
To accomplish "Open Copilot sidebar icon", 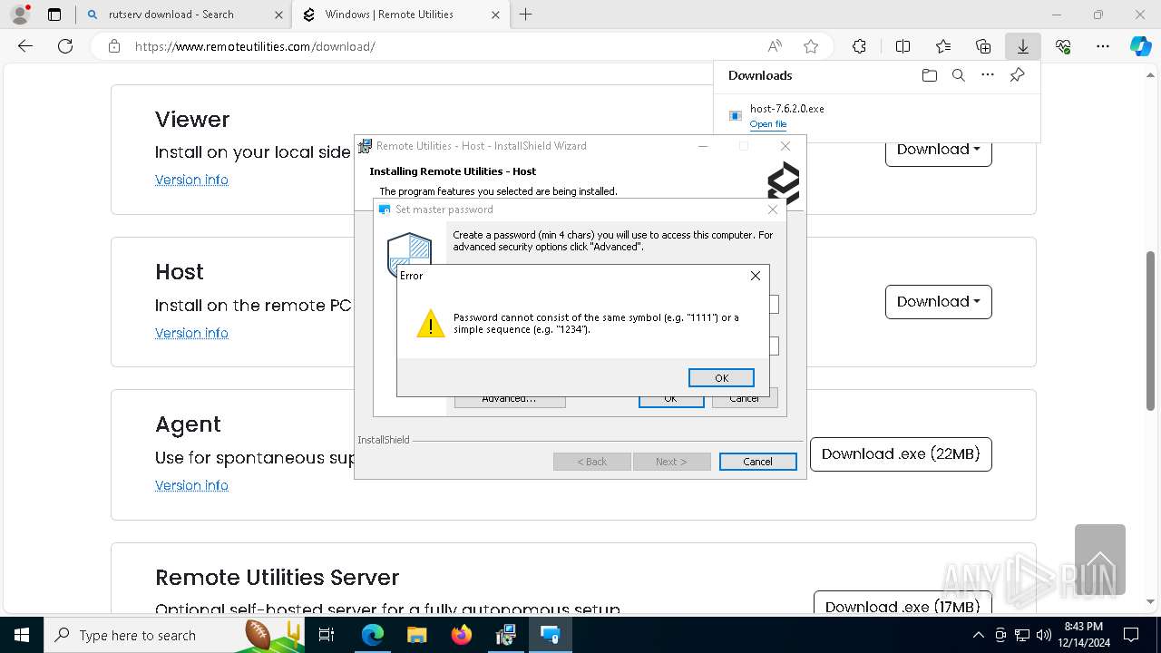I will 1141,46.
